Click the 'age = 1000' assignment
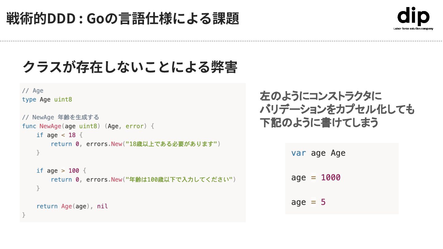Viewport: 443px width, 249px height. click(x=316, y=178)
